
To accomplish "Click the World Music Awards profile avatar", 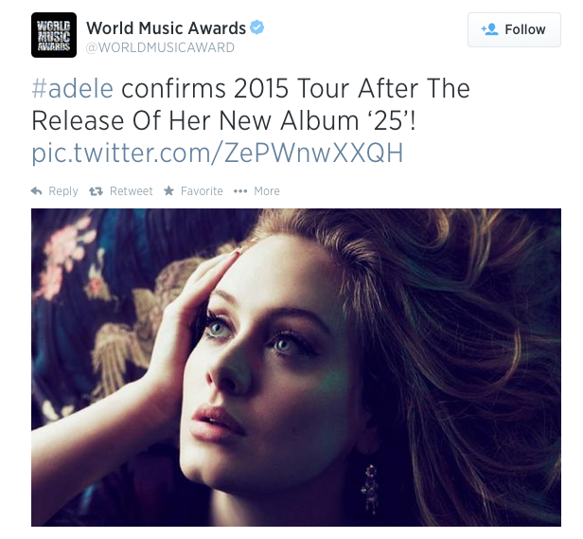I will click(54, 35).
